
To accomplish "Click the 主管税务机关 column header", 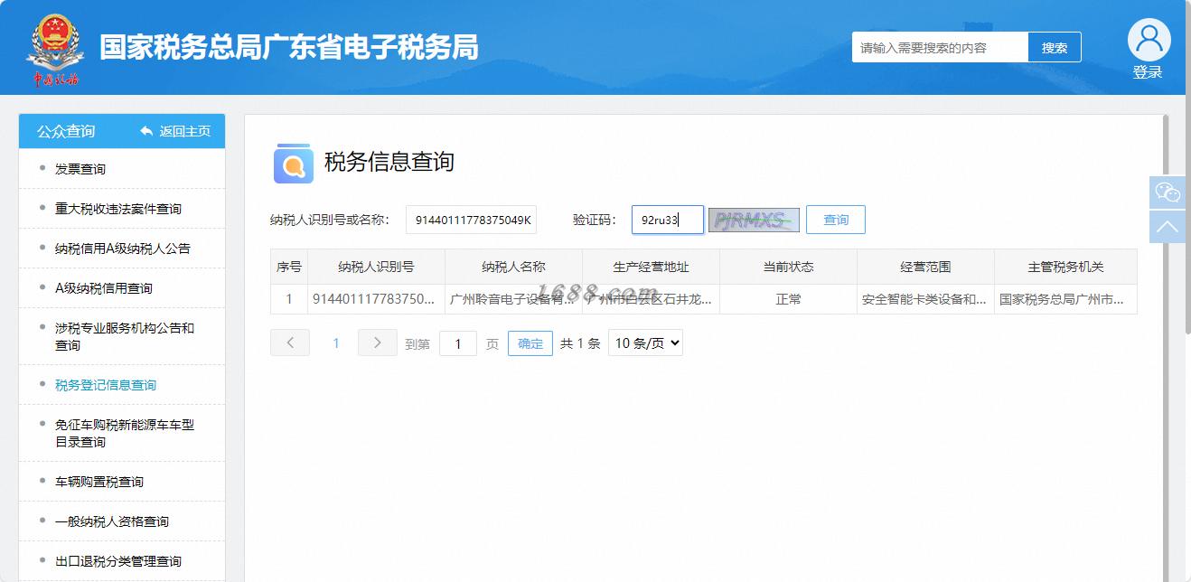I will pyautogui.click(x=1065, y=267).
